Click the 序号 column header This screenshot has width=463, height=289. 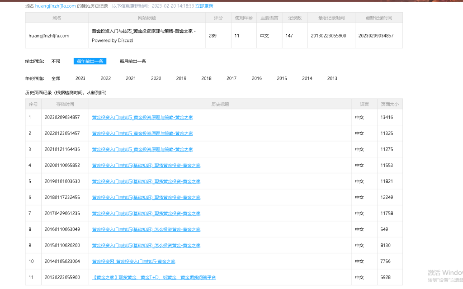click(33, 104)
